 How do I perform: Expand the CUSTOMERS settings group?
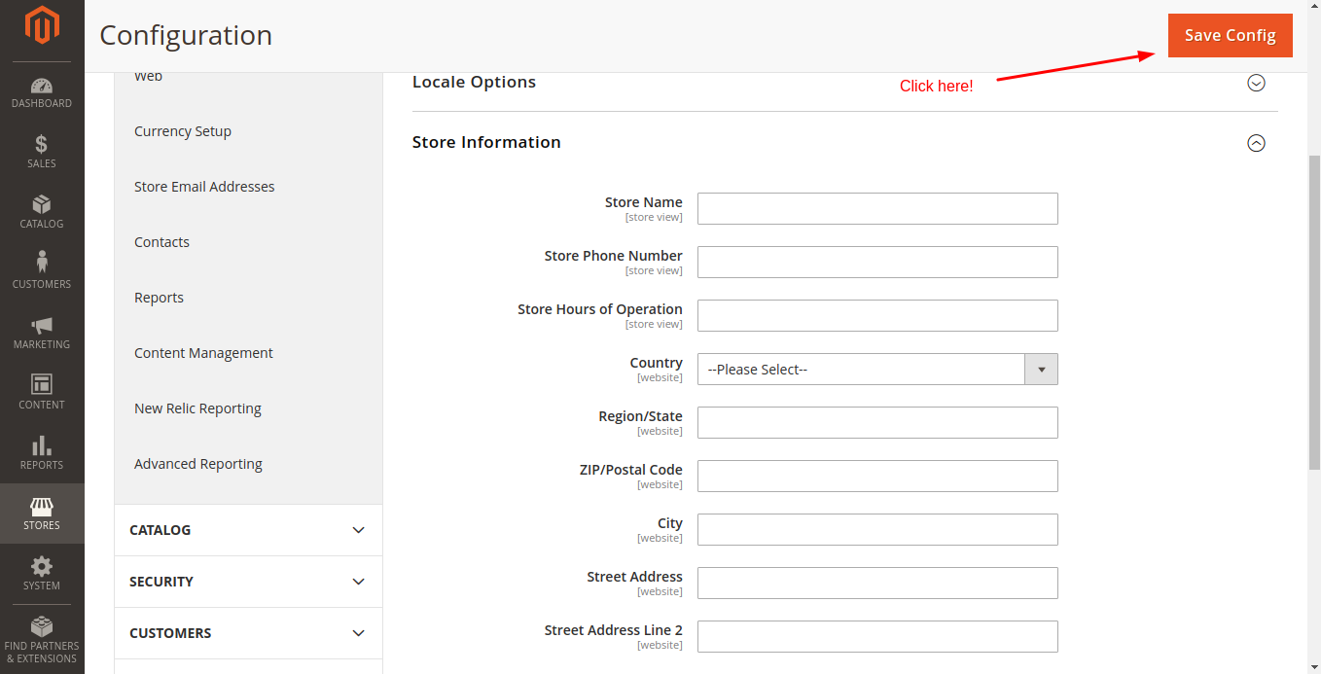pos(248,633)
